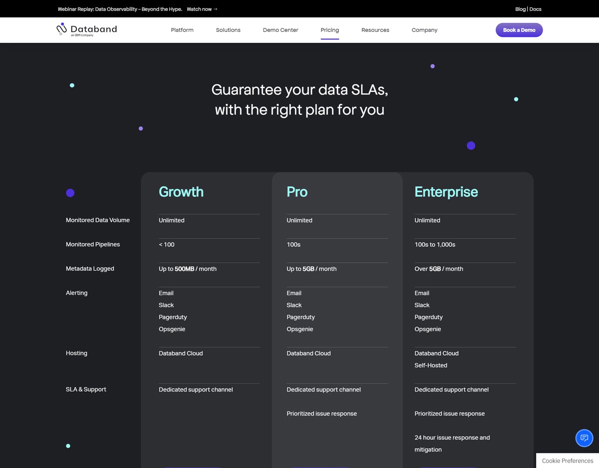599x468 pixels.
Task: Click the Book a Demo button
Action: (519, 30)
